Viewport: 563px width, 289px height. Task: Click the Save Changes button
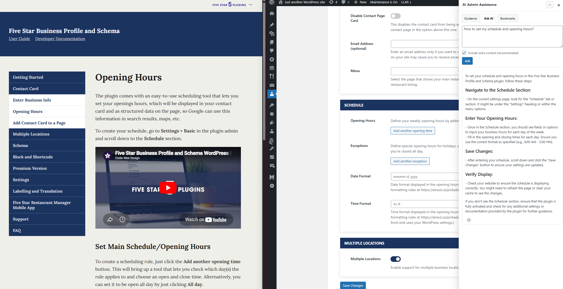coord(353,285)
